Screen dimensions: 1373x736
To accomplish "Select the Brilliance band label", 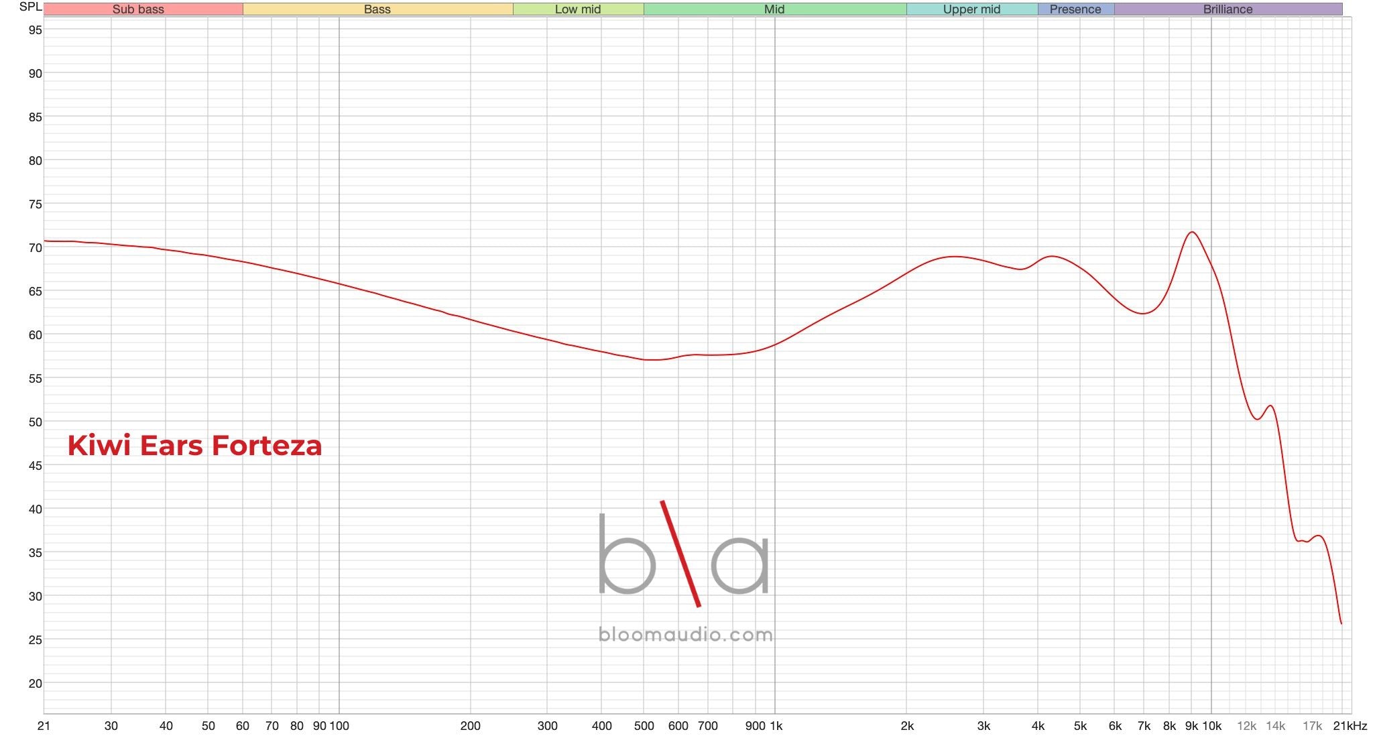I will [x=1228, y=9].
